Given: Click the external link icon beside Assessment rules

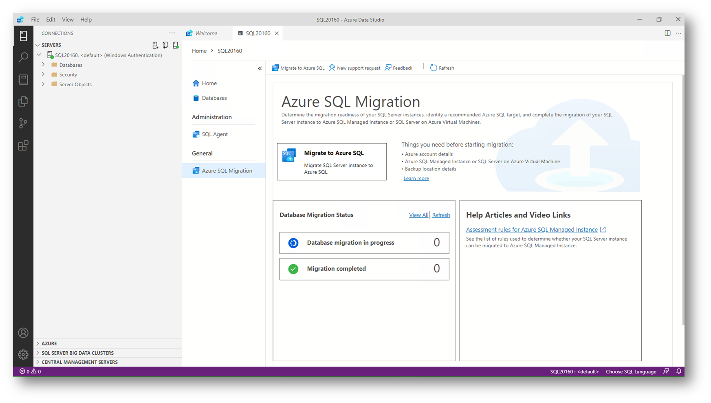Looking at the screenshot, I should point(603,230).
